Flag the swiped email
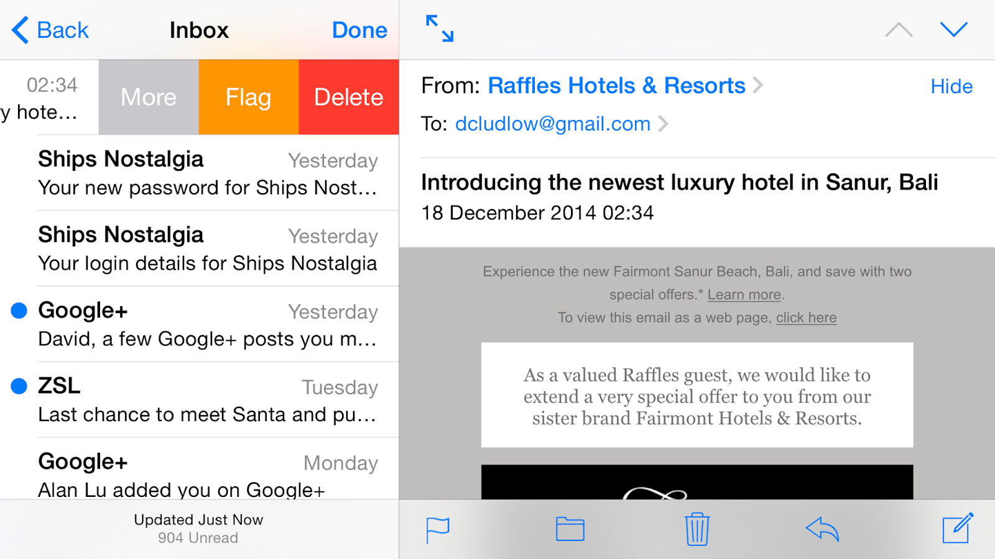Screen dimensions: 995x559 (249, 97)
